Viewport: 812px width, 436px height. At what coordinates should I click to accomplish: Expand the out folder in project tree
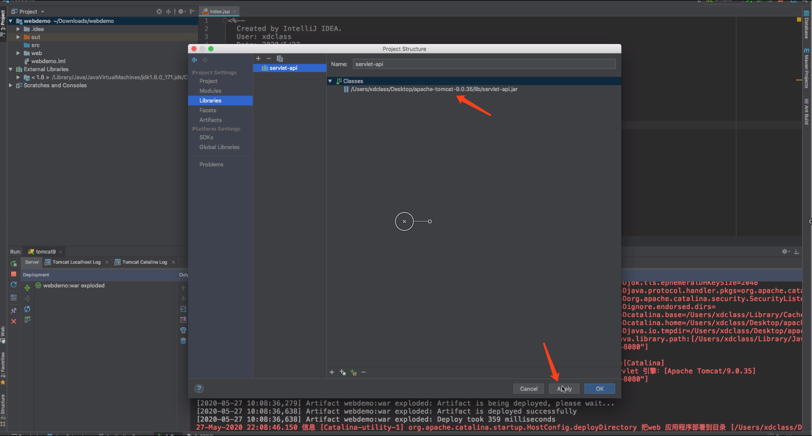click(x=18, y=38)
